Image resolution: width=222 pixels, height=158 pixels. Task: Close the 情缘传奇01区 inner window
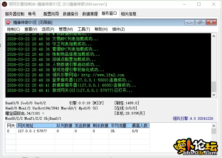click(x=211, y=22)
